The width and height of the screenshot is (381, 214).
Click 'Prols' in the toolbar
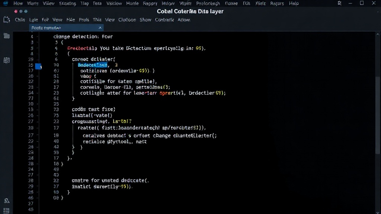coord(84,20)
